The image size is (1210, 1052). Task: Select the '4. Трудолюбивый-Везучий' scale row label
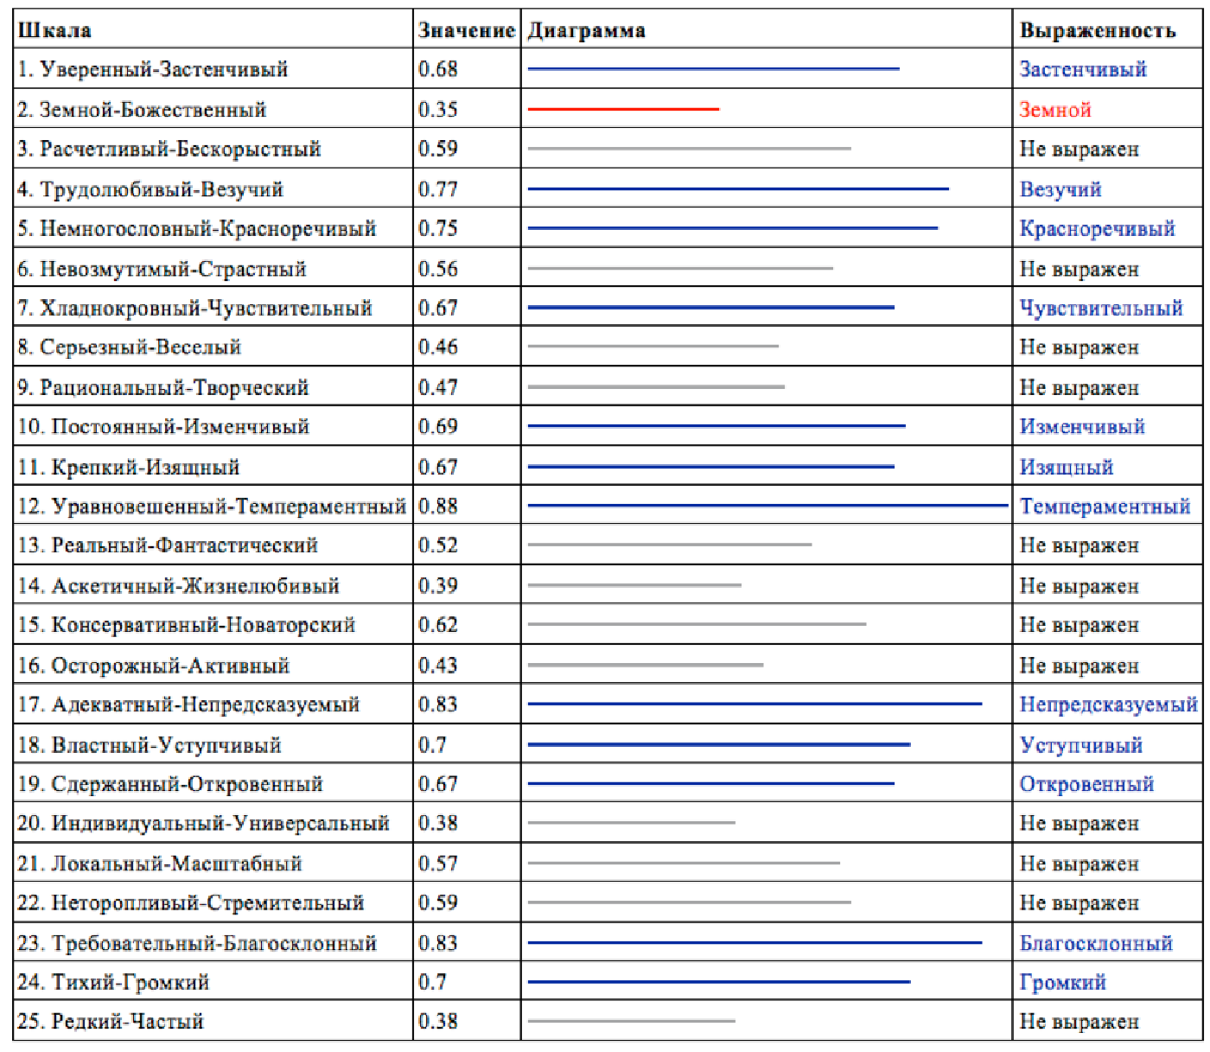click(x=150, y=189)
